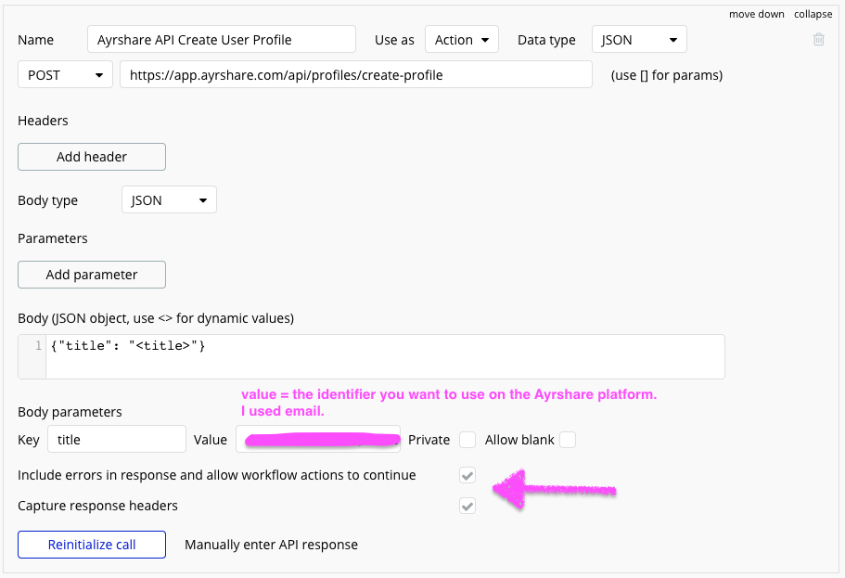
Task: Click the Add parameter button
Action: (x=92, y=275)
